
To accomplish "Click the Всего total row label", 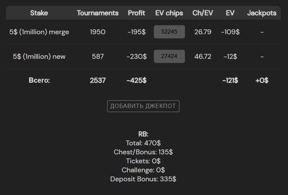I will [39, 80].
